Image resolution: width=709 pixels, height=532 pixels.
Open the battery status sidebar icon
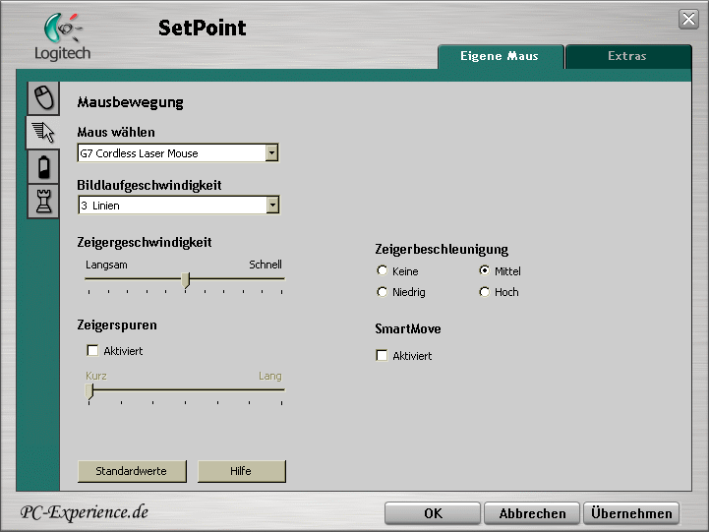[x=43, y=167]
